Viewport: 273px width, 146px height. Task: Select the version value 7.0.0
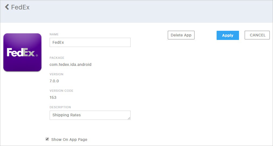coord(54,81)
